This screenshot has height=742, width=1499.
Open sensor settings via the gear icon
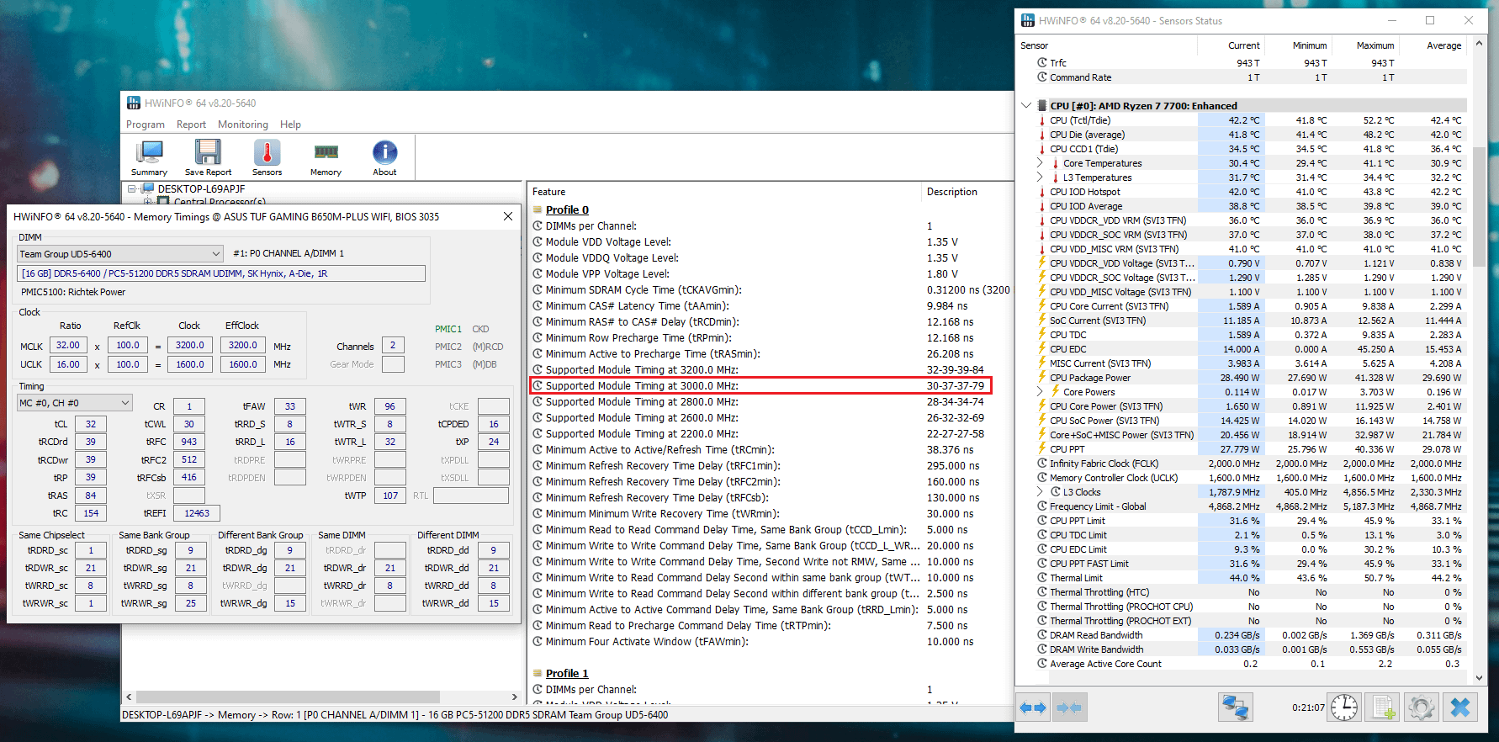click(x=1422, y=708)
